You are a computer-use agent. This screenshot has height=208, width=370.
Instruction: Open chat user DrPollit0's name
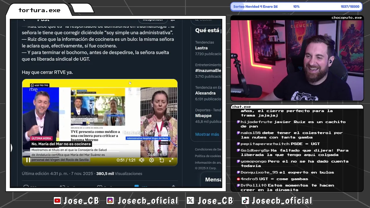(254, 185)
